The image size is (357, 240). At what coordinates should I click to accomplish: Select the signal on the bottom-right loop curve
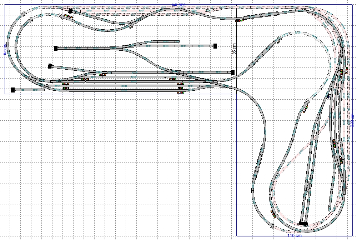pyautogui.click(x=273, y=214)
